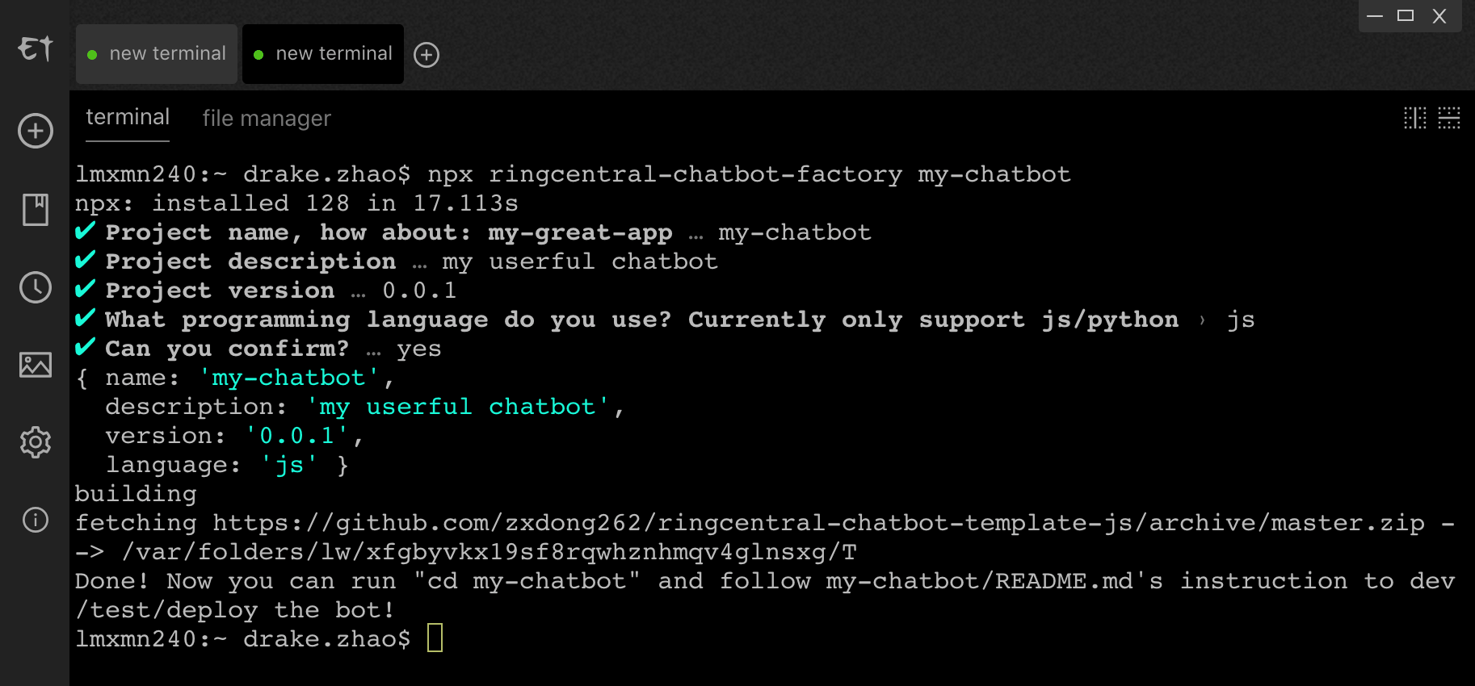Open terminal themes picture icon
Viewport: 1475px width, 686px height.
[36, 365]
